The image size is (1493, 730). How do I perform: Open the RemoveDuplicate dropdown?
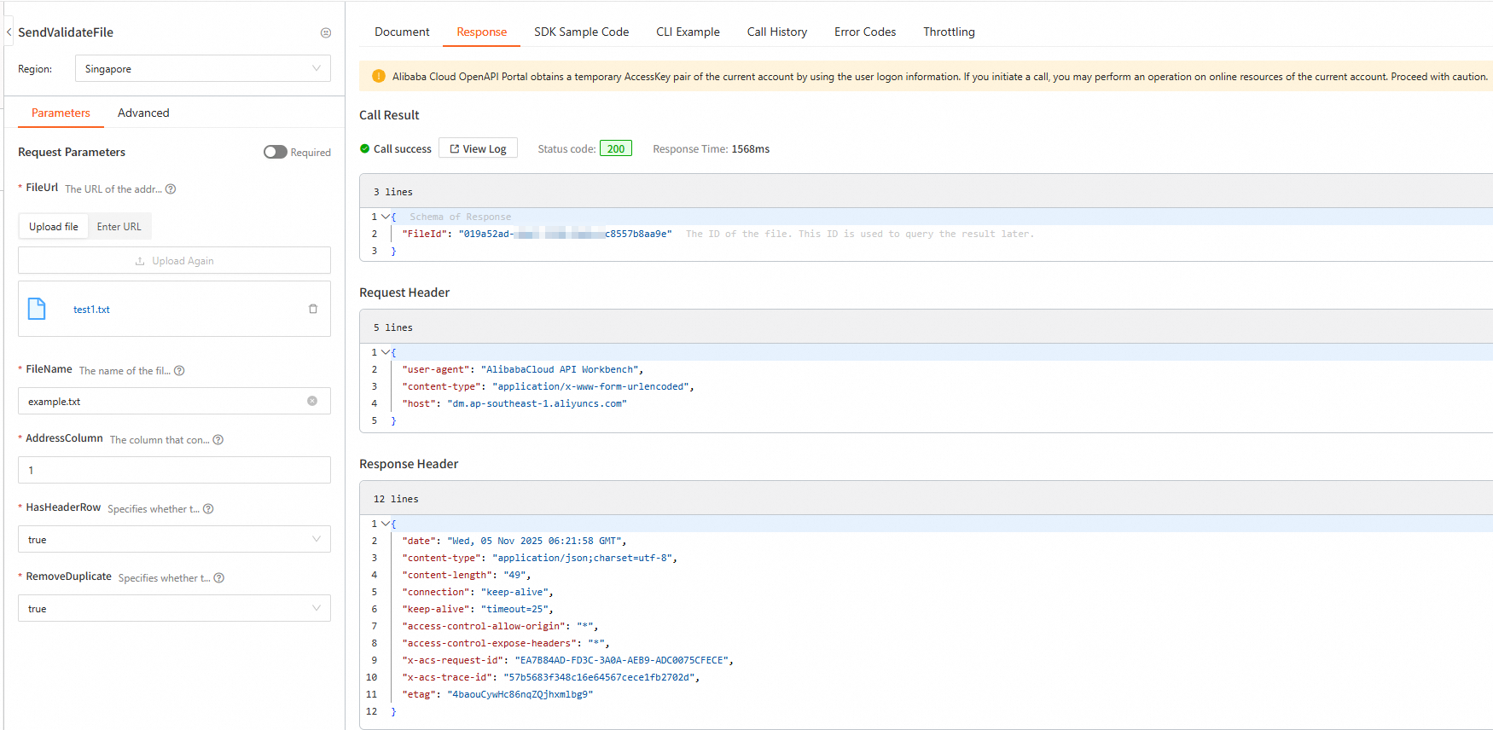coord(174,609)
